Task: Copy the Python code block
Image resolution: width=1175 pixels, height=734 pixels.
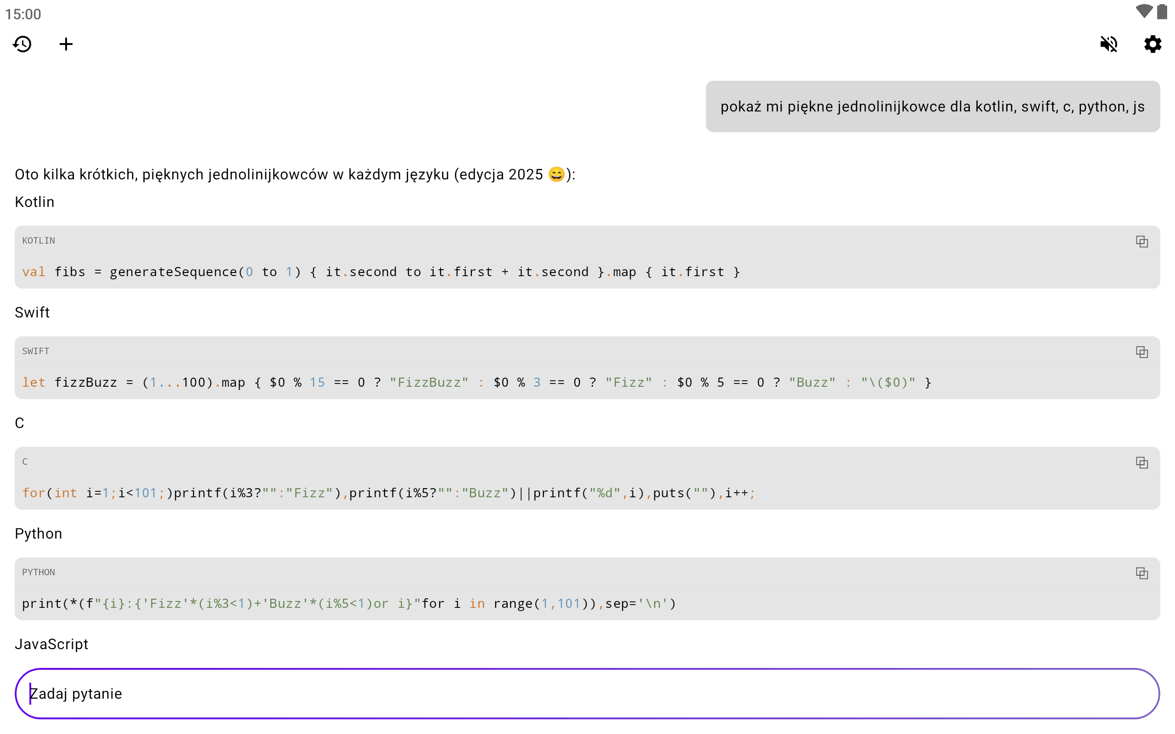Action: 1141,573
